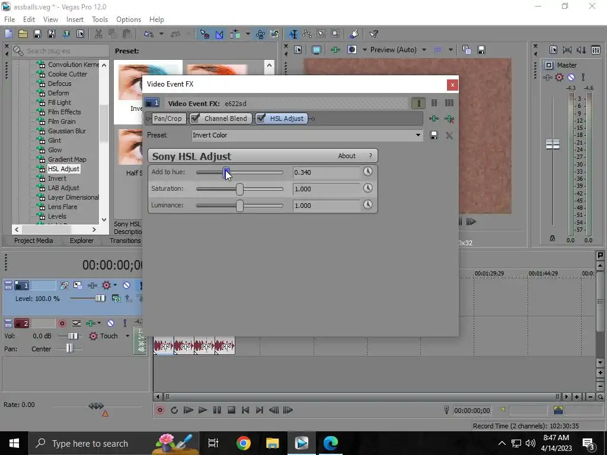Image resolution: width=607 pixels, height=455 pixels.
Task: Open the dropdown arrow beside the main toolbar snapping icon
Action: click(x=248, y=34)
